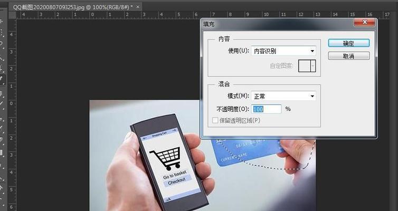Click the 不透明度(O): label

[232, 109]
